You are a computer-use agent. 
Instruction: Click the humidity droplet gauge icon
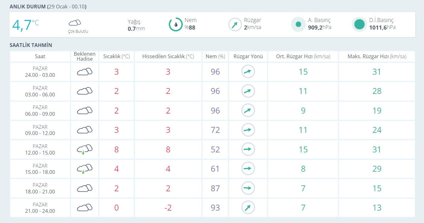pos(176,24)
